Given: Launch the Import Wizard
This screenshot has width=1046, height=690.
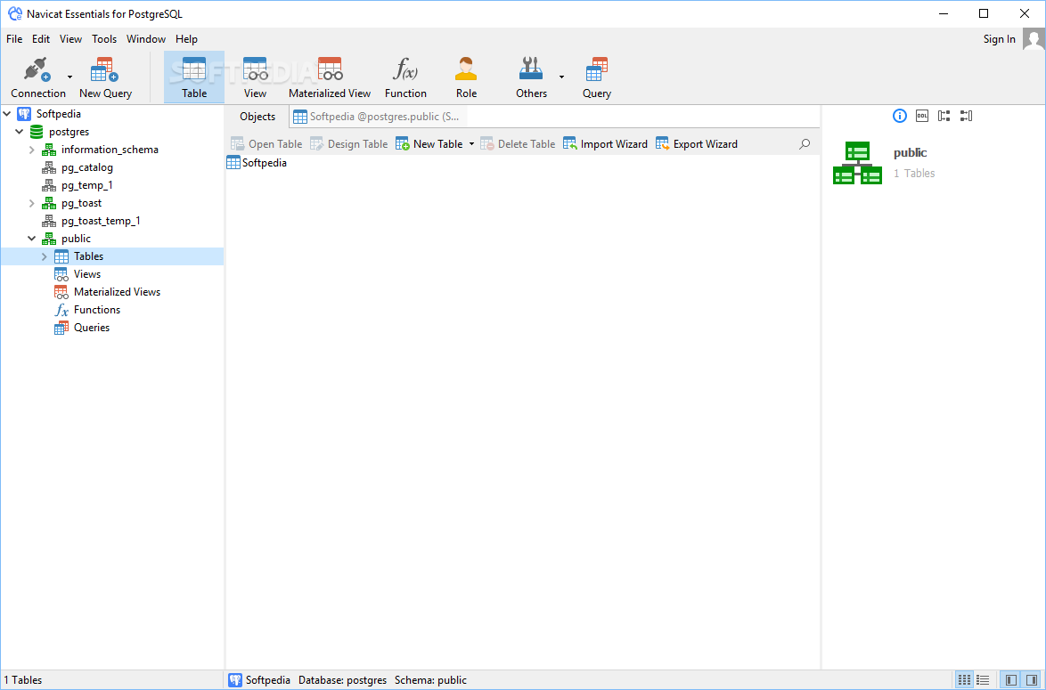Looking at the screenshot, I should (x=605, y=144).
